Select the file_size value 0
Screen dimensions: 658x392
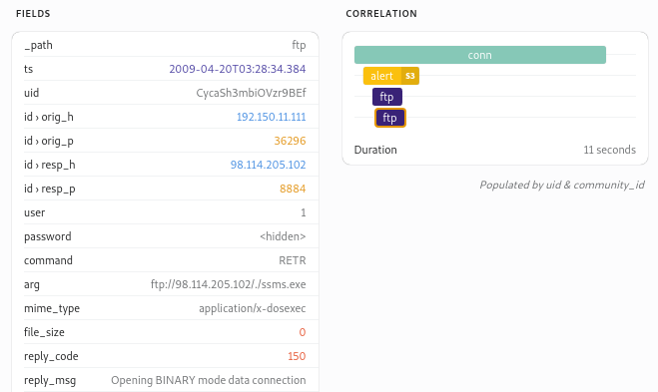click(x=303, y=332)
